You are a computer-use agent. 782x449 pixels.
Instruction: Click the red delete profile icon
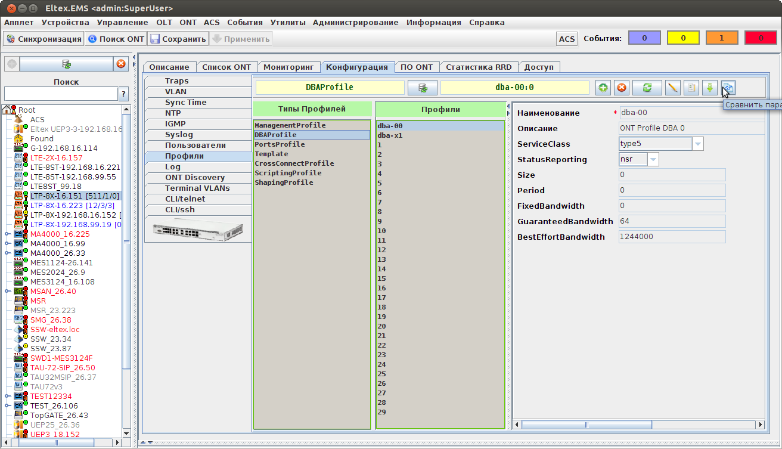[622, 88]
